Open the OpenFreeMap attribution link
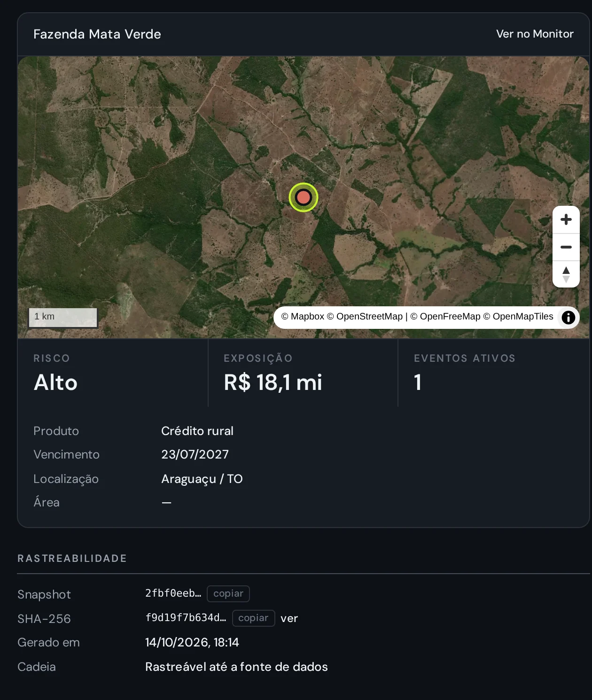This screenshot has height=700, width=592. point(445,317)
